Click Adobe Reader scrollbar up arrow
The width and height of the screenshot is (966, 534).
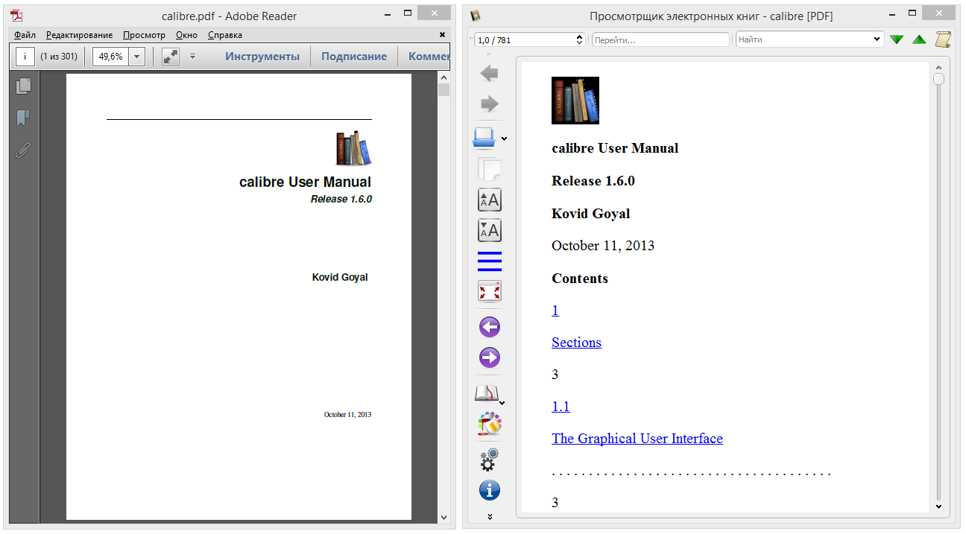444,77
